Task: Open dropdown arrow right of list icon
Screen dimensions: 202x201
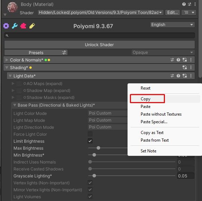Action: pos(193,12)
